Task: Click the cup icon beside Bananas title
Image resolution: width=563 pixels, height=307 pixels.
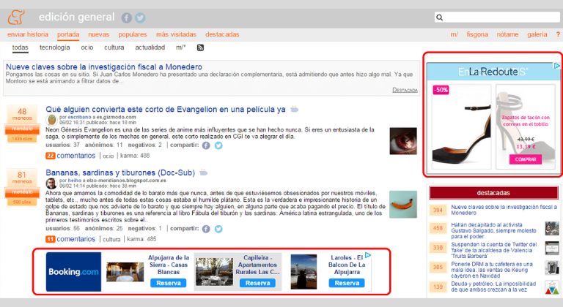Action: click(204, 173)
